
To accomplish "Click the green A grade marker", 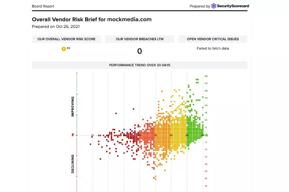I will click(207, 135).
